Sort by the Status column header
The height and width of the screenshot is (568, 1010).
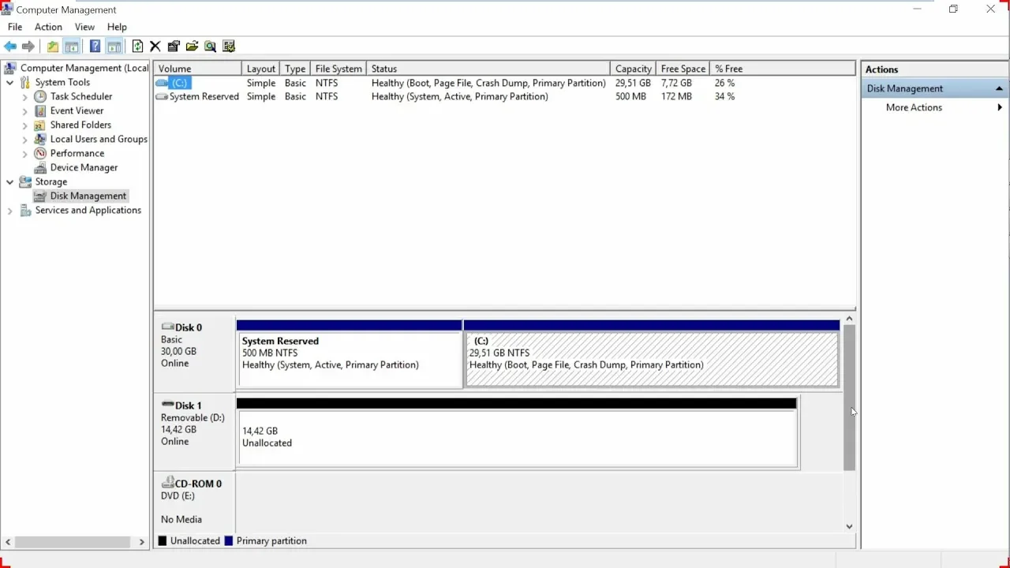tap(489, 69)
